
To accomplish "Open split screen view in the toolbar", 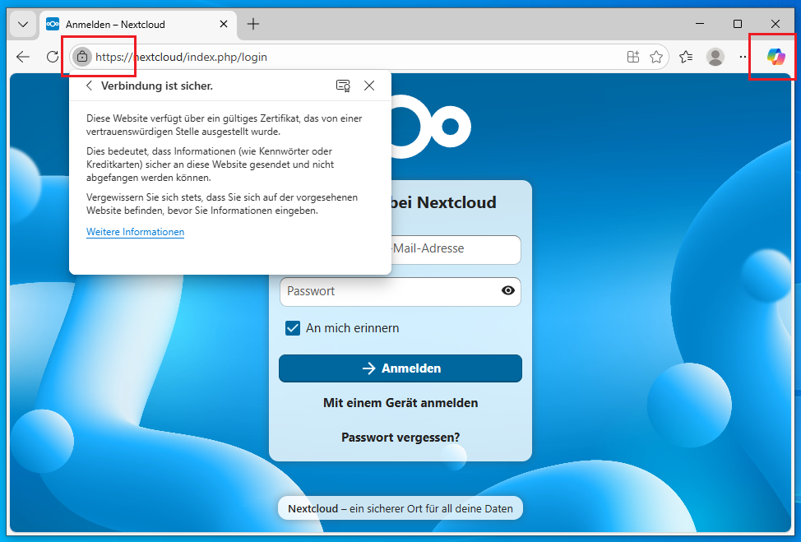I will click(x=632, y=57).
